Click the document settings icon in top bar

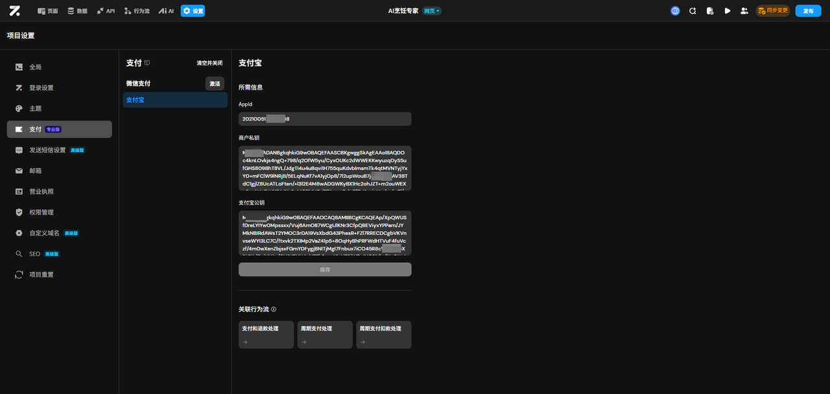point(710,11)
